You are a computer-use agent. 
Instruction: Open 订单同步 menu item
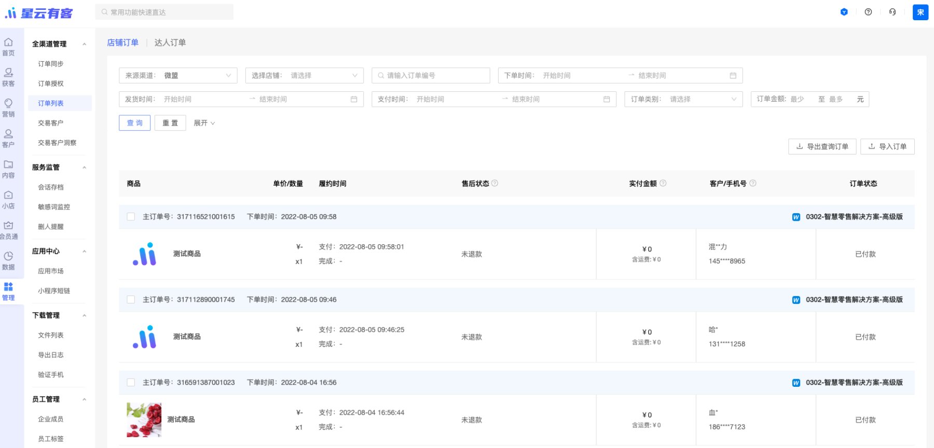tap(50, 64)
